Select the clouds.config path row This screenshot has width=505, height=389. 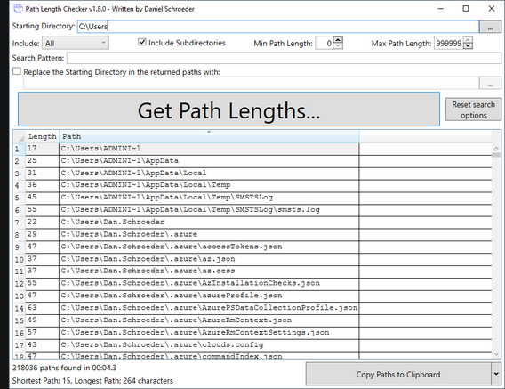click(x=209, y=344)
